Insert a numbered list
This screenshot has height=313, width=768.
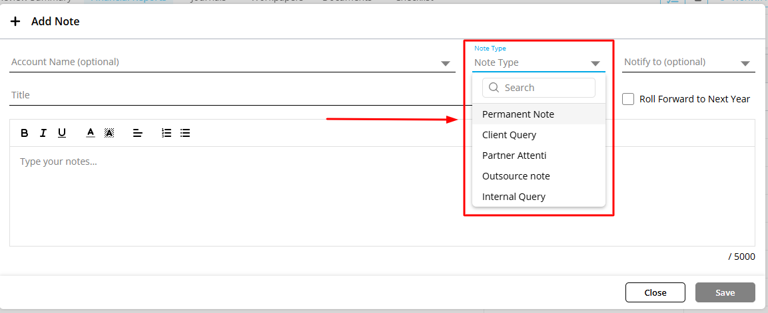(167, 133)
